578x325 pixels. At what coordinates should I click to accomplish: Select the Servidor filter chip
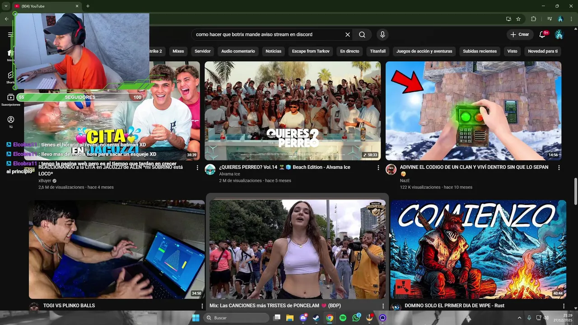(x=202, y=51)
